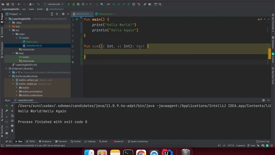Switch to the HelloWorld.kt editor tab
This screenshot has width=275, height=155.
pyautogui.click(x=82, y=14)
